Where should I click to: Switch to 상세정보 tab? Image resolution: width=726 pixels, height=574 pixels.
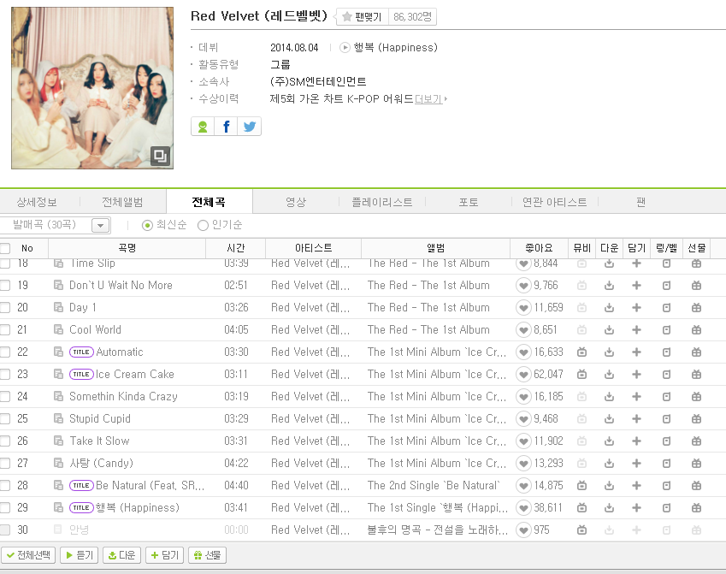(x=37, y=202)
